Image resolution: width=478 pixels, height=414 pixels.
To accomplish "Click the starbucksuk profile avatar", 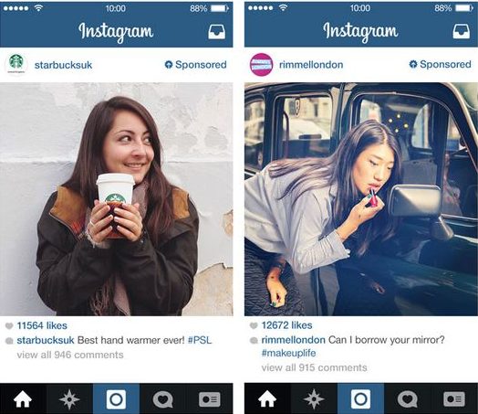I will (16, 64).
